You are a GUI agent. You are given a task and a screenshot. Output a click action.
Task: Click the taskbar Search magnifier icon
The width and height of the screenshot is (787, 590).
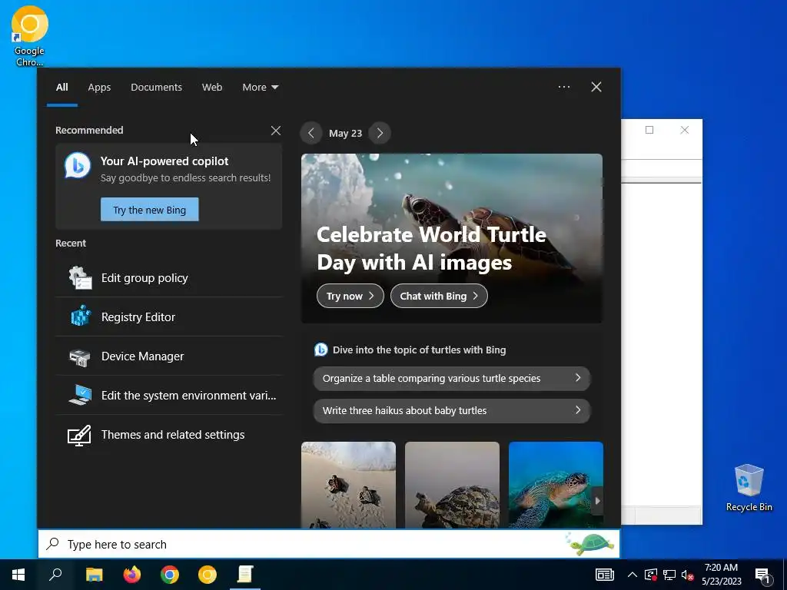[55, 575]
